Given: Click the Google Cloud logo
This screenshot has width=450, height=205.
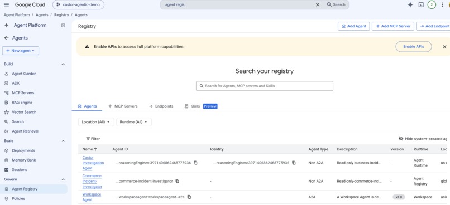Looking at the screenshot, I should [30, 4].
